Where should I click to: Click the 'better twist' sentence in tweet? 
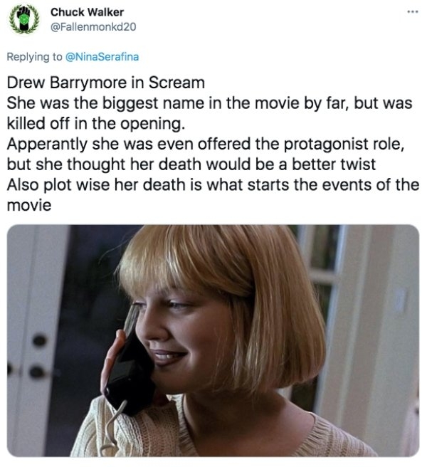click(x=191, y=164)
